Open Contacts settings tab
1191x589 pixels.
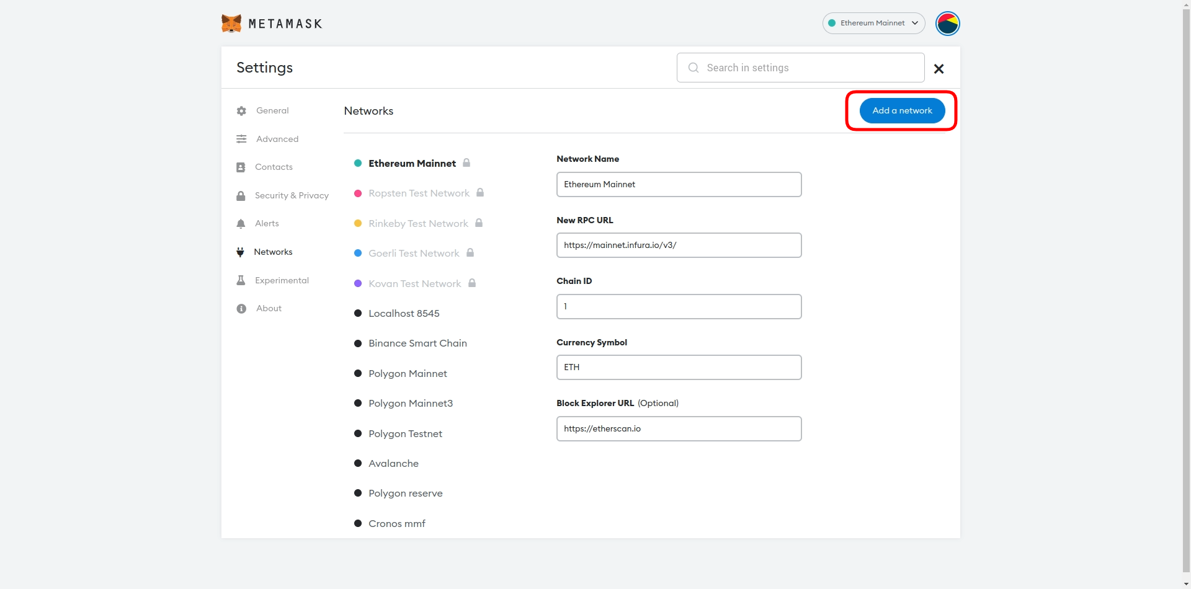(x=274, y=167)
